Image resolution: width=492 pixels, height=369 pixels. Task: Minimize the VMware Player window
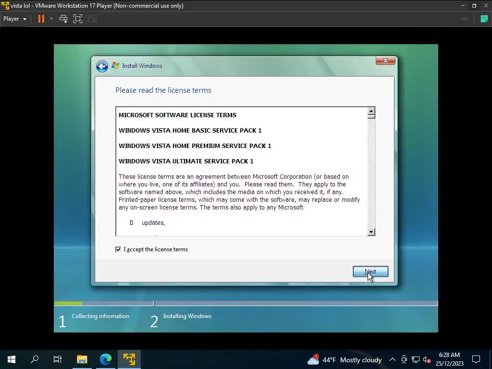(x=463, y=6)
